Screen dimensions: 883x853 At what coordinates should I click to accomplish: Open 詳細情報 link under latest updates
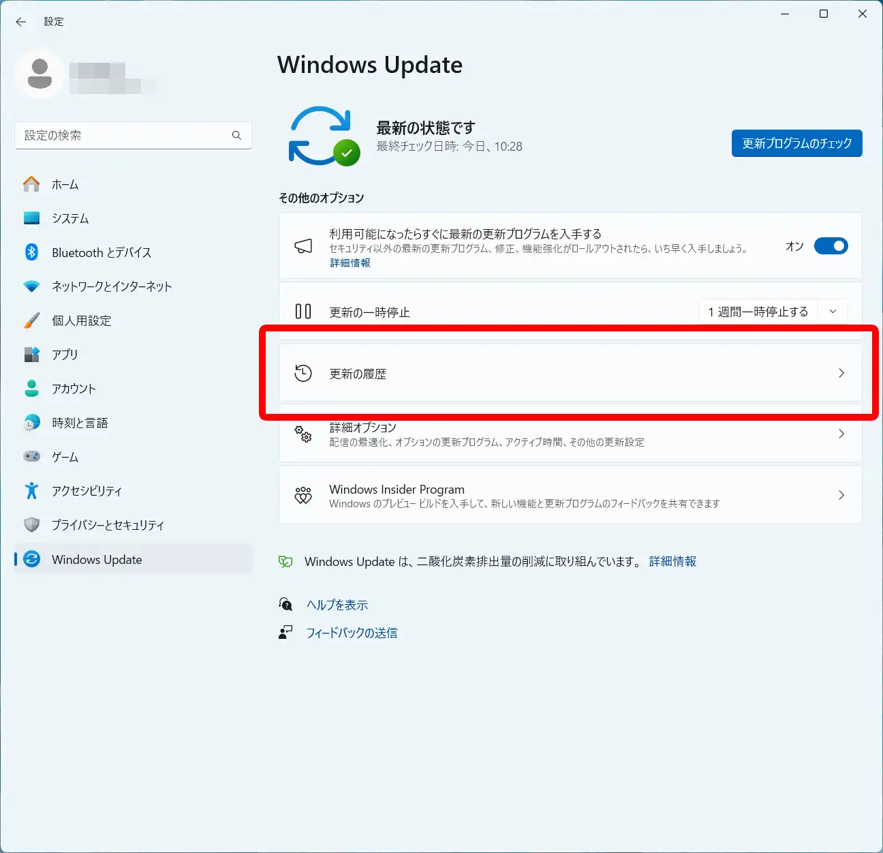(x=350, y=263)
